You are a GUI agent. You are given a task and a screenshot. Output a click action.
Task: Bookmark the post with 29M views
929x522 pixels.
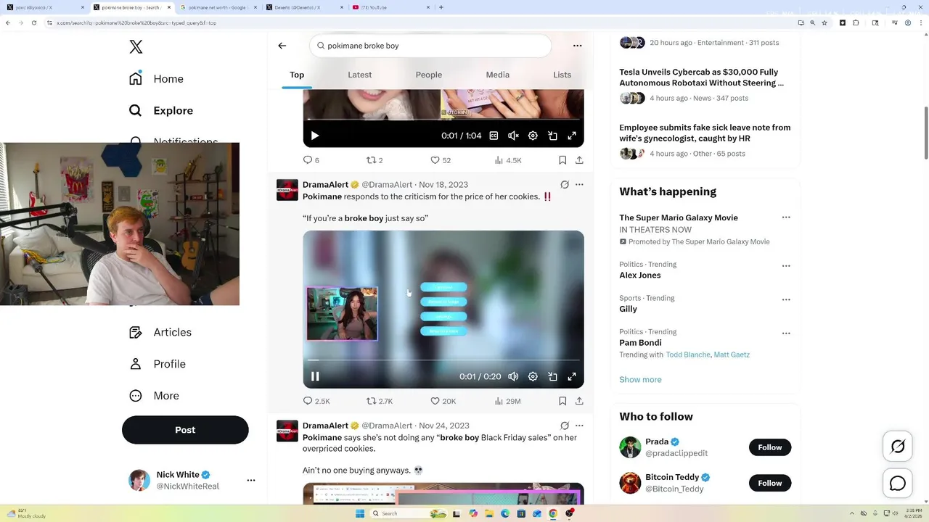[562, 401]
